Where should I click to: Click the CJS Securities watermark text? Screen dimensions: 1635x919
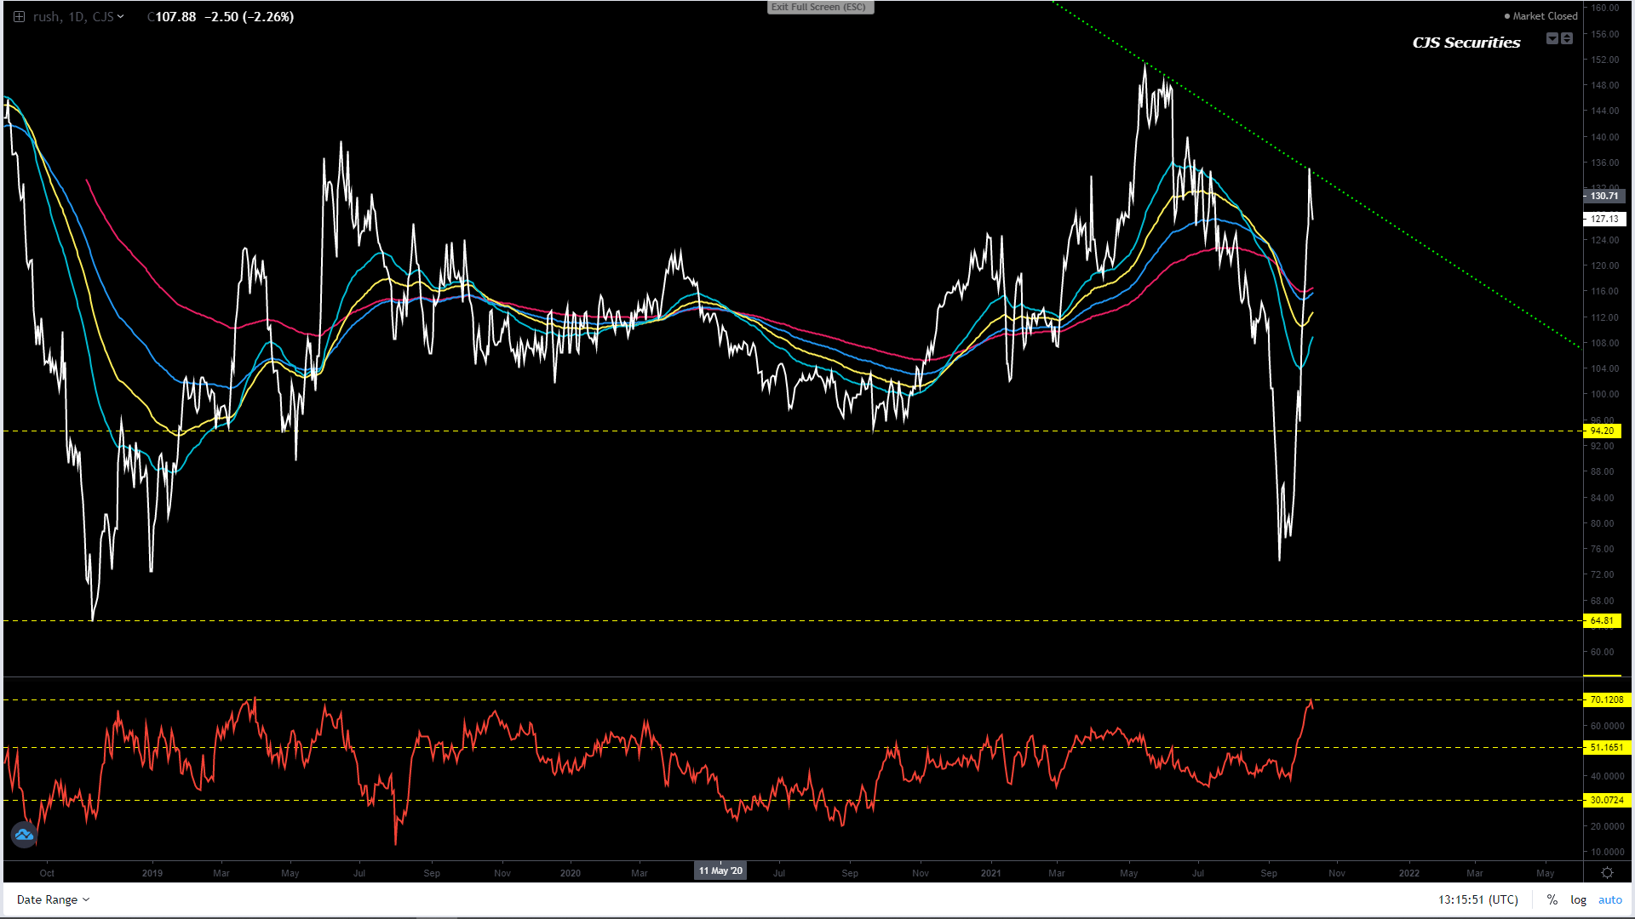point(1466,43)
